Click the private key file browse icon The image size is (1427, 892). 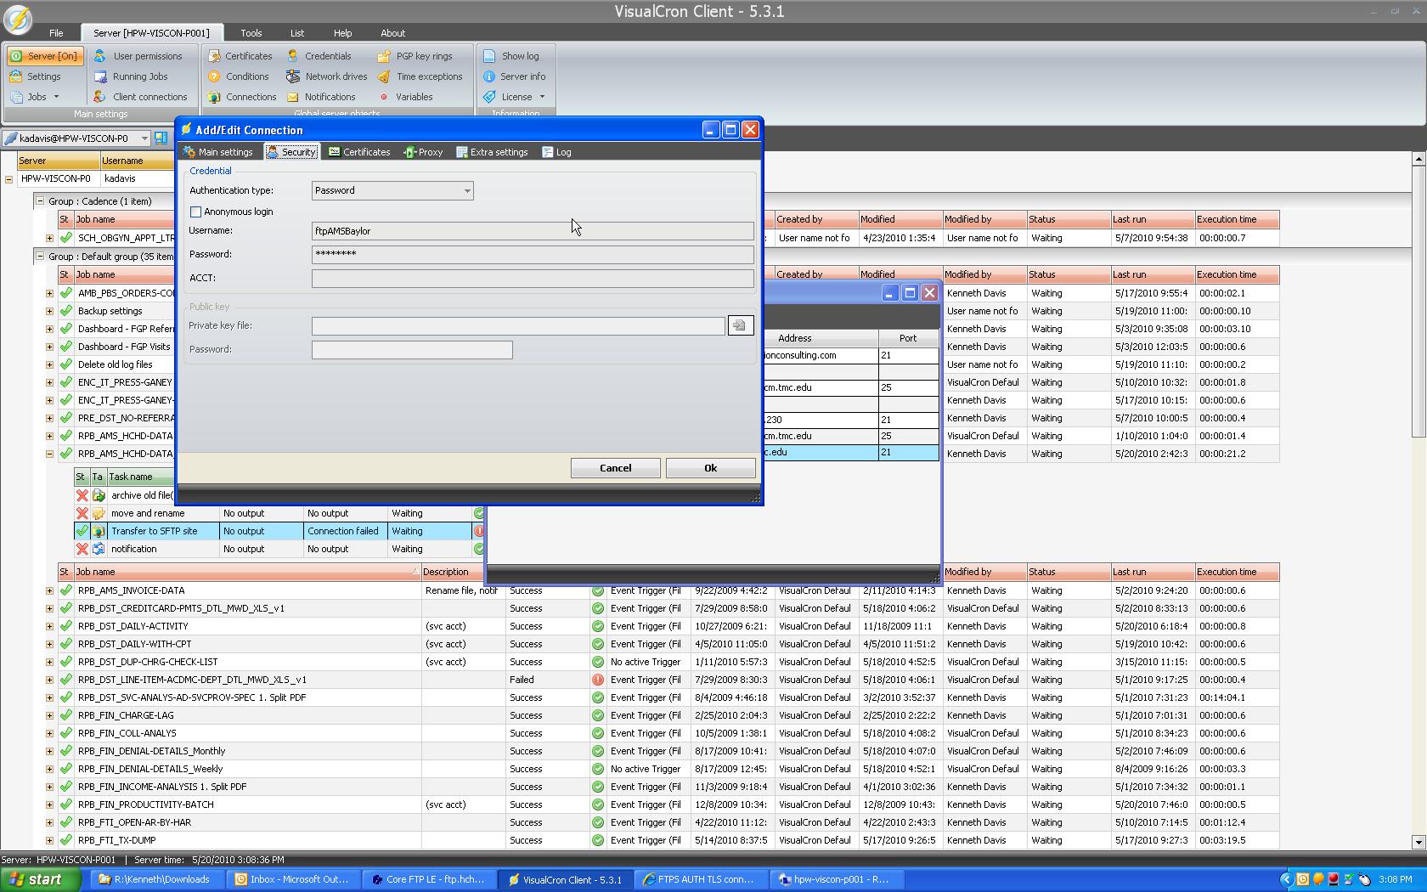pyautogui.click(x=740, y=325)
